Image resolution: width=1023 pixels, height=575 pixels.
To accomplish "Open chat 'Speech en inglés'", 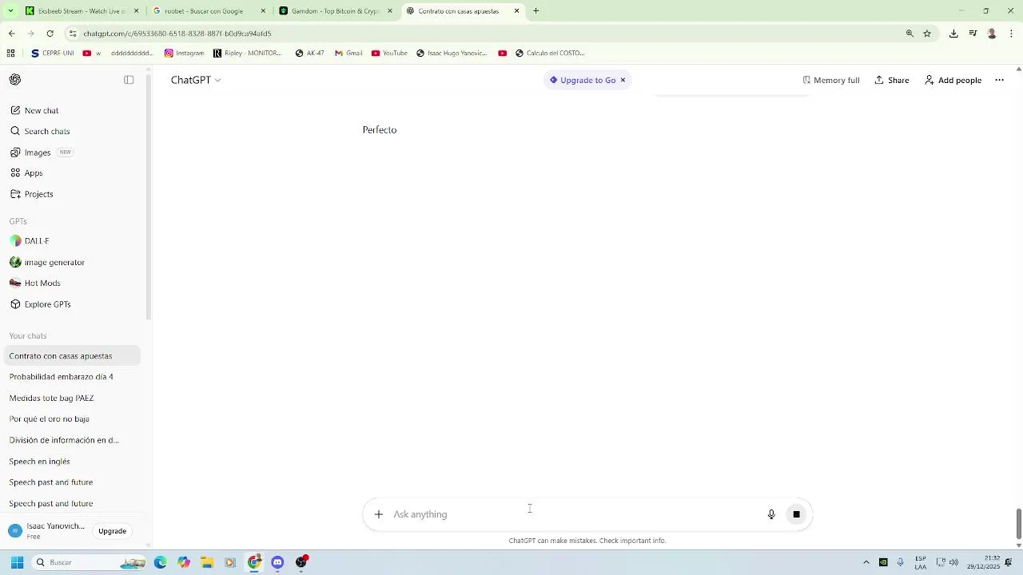I will click(72, 462).
